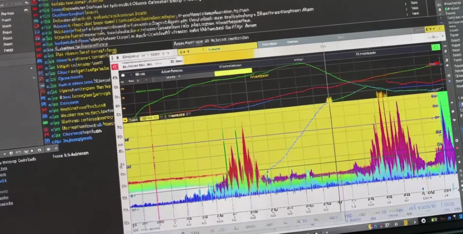463x234 pixels.
Task: Click the Chrome icon in the taskbar
Action: tap(370, 226)
